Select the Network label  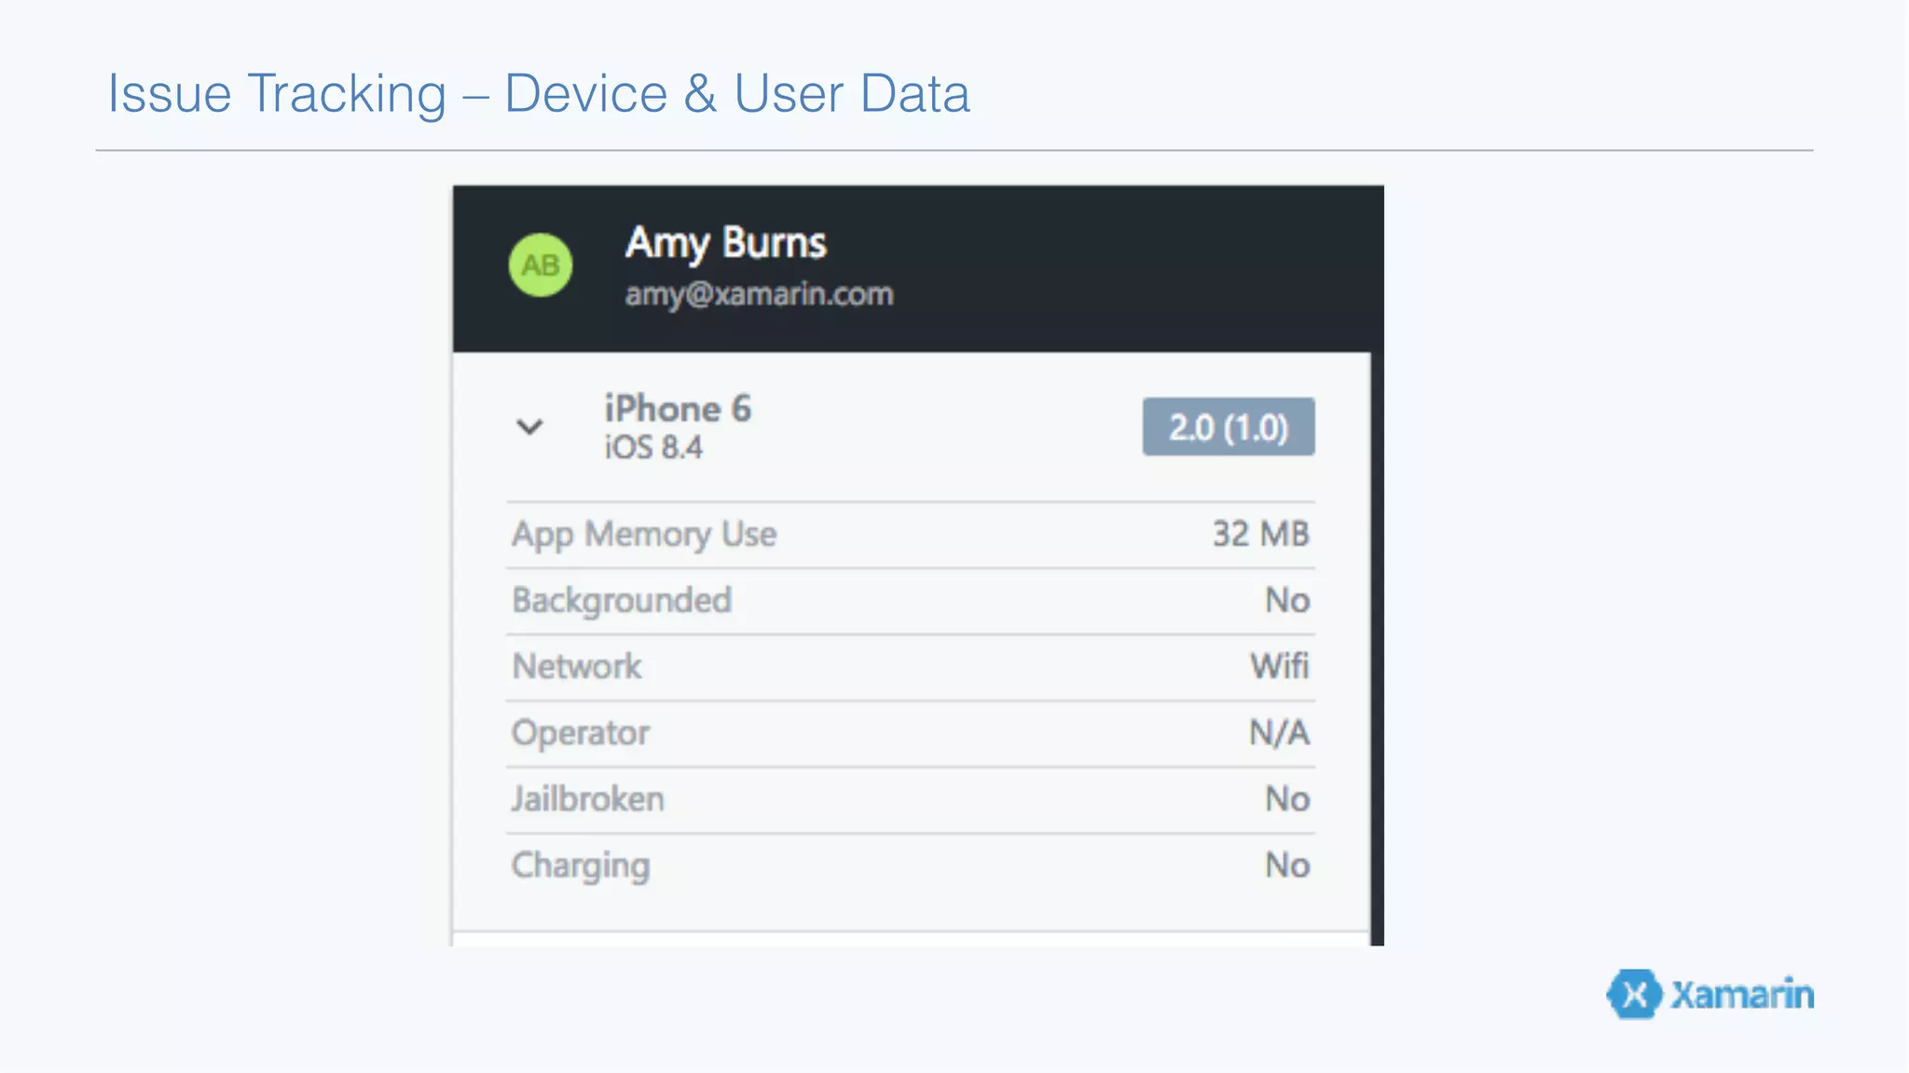pyautogui.click(x=577, y=667)
